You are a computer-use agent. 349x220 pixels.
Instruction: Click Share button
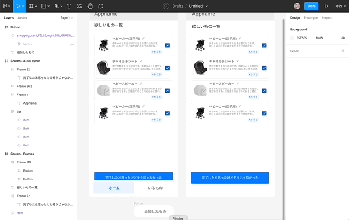(x=311, y=6)
